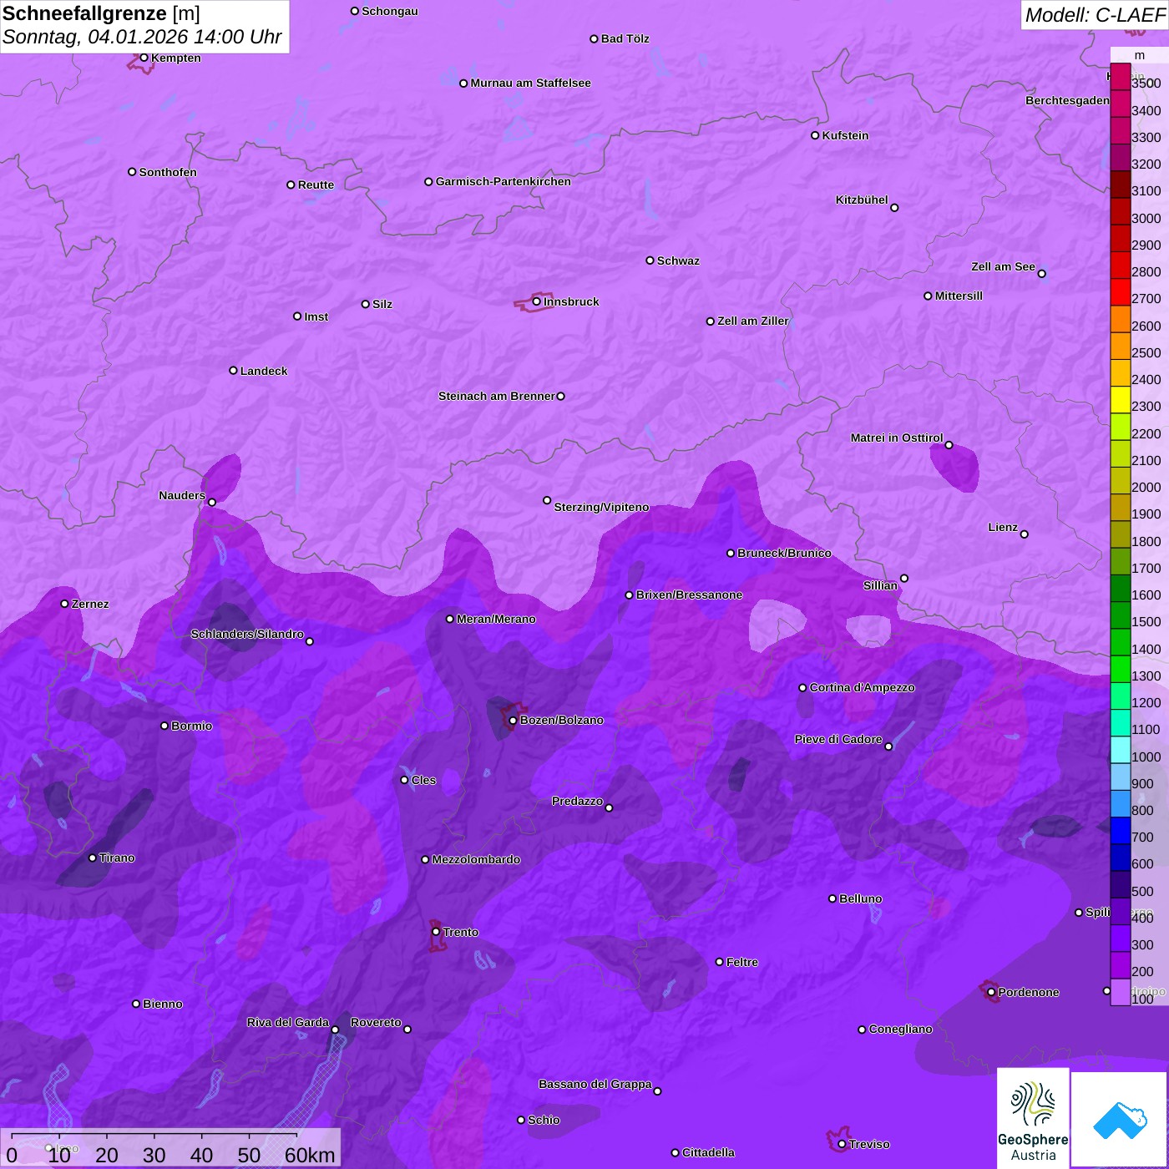Click the 'Meran/Merano' label
The image size is (1169, 1169).
click(496, 619)
